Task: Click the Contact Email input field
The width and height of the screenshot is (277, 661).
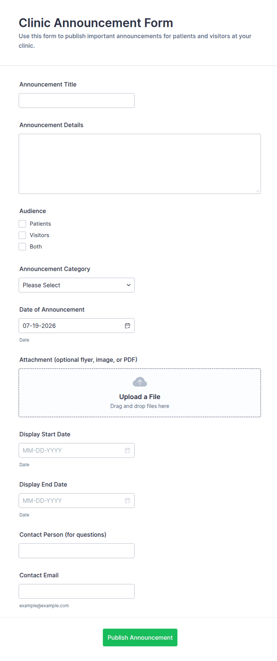Action: [77, 591]
